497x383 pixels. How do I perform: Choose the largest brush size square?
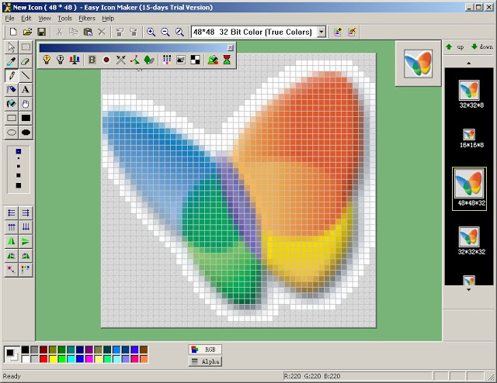(x=18, y=186)
